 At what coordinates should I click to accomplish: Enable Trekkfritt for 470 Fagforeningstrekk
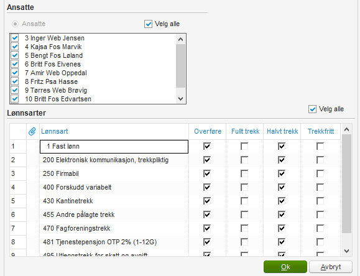pos(320,228)
